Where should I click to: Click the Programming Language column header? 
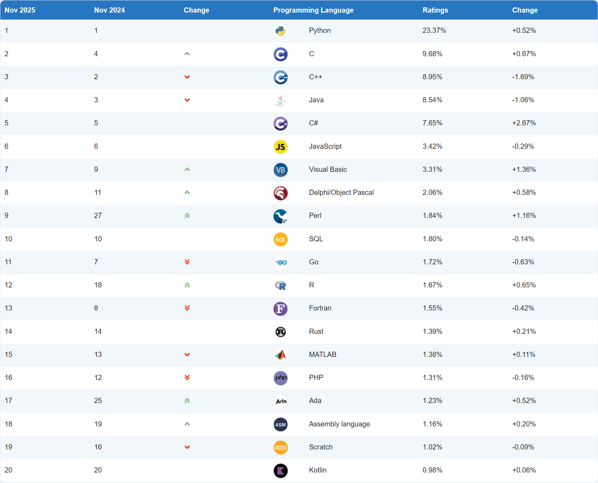click(313, 10)
